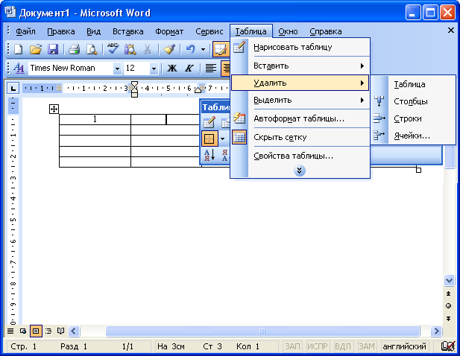The image size is (460, 356).
Task: Open the Файл menu
Action: (x=25, y=31)
